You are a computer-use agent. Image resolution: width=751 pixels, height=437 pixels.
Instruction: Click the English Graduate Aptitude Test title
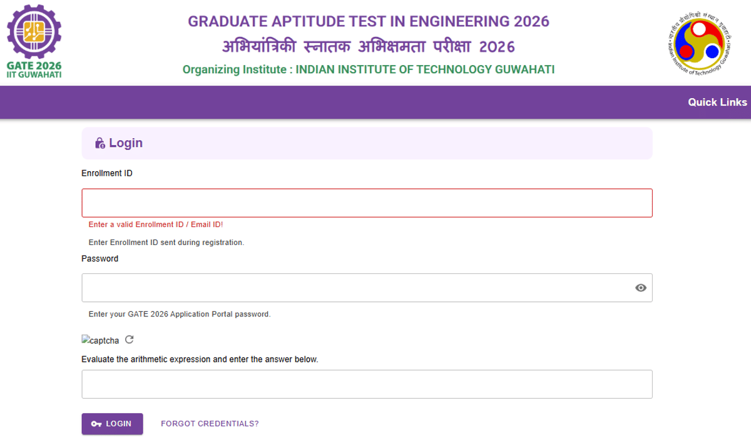coord(368,21)
